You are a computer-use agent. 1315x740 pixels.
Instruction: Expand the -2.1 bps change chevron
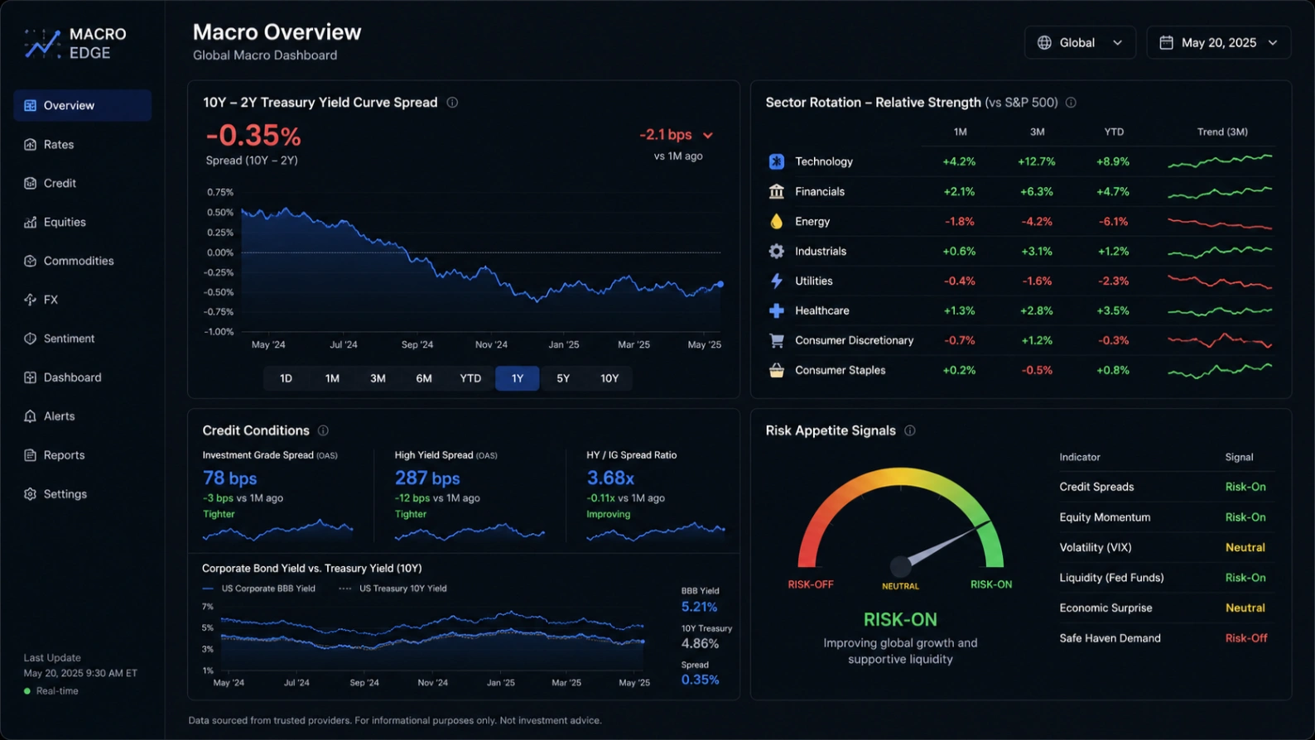coord(708,135)
